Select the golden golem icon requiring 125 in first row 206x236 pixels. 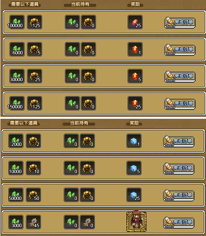34,22
